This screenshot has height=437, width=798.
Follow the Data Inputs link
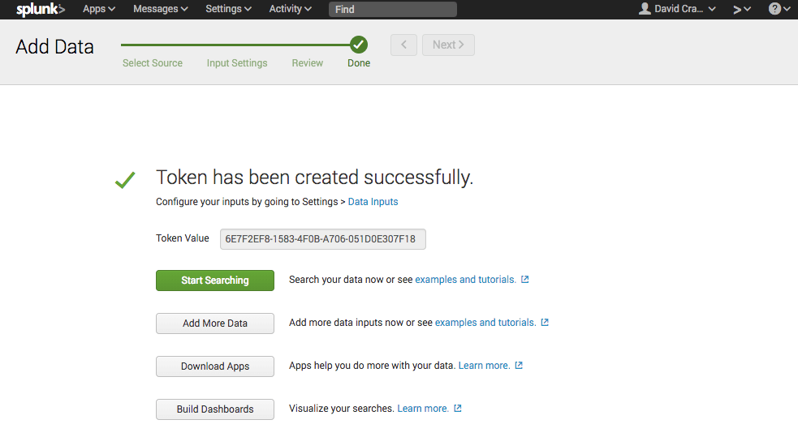(373, 202)
